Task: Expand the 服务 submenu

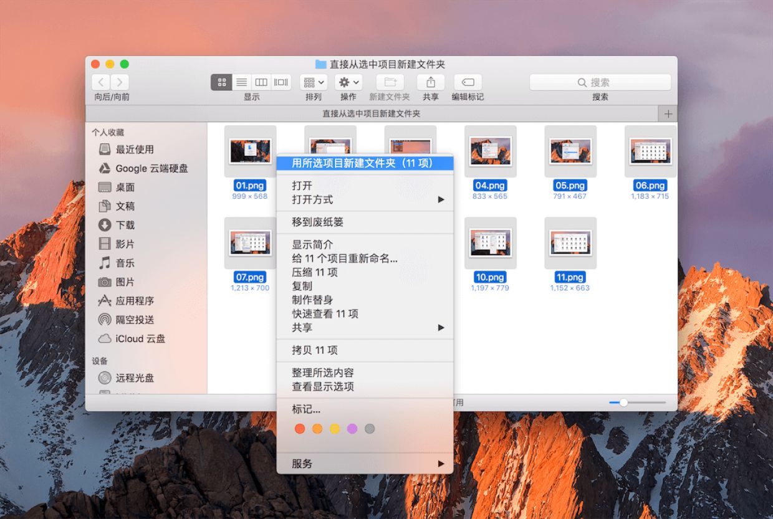Action: click(365, 464)
